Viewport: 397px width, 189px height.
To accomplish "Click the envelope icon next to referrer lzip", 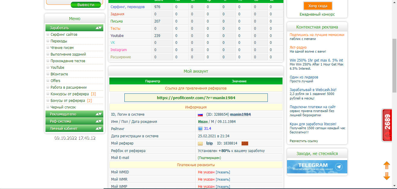I will pyautogui.click(x=200, y=143).
